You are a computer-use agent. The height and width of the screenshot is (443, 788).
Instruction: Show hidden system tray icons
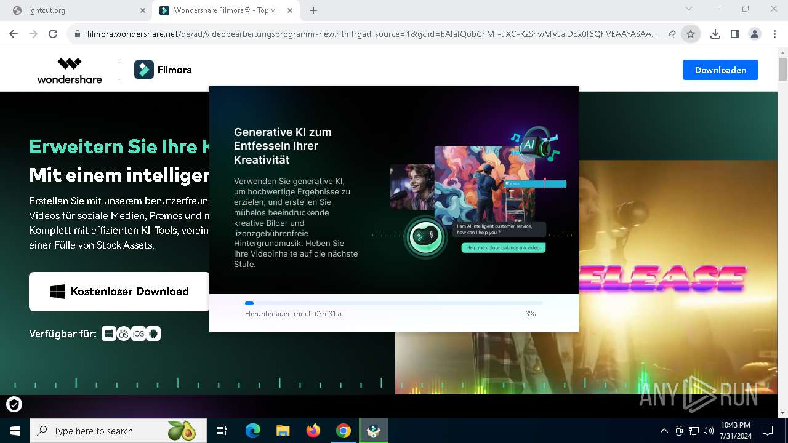pos(664,431)
